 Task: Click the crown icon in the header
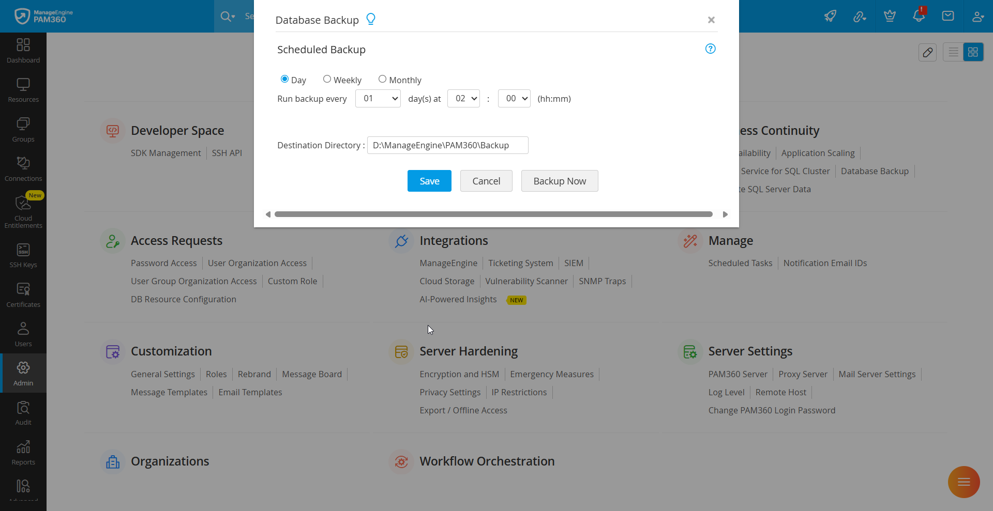[890, 16]
